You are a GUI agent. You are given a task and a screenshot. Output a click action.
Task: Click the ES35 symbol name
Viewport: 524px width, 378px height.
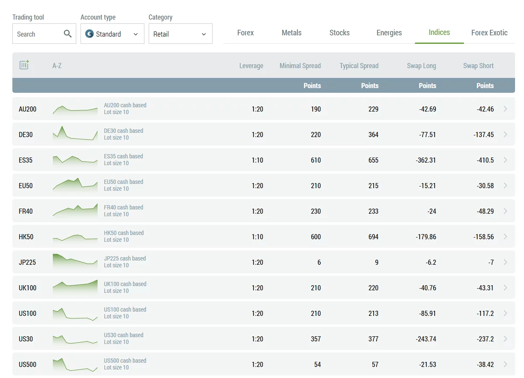tap(26, 160)
